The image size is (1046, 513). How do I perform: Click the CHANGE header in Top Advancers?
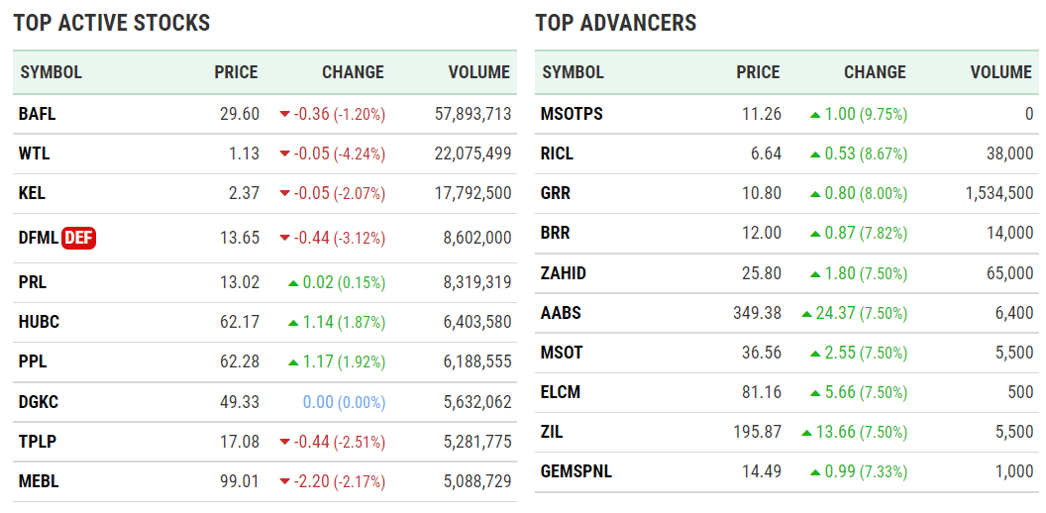[875, 72]
